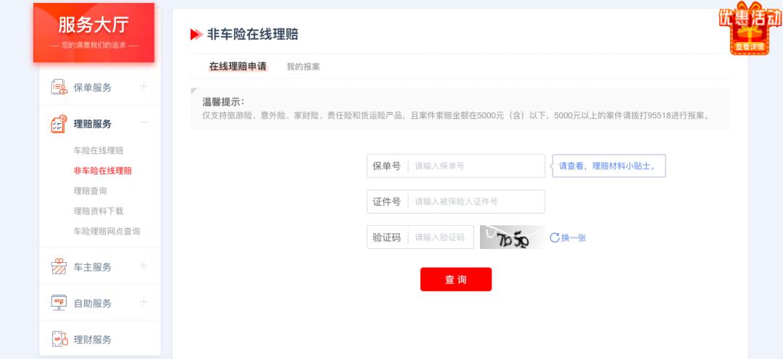Click the 保单服务 document icon

pos(59,87)
